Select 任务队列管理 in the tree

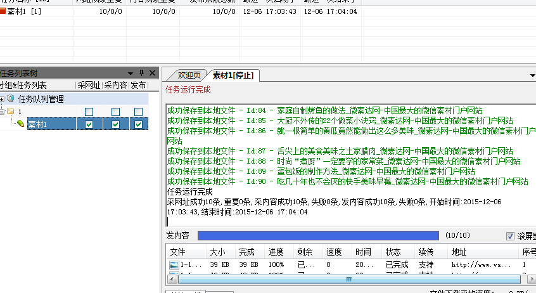(x=41, y=99)
